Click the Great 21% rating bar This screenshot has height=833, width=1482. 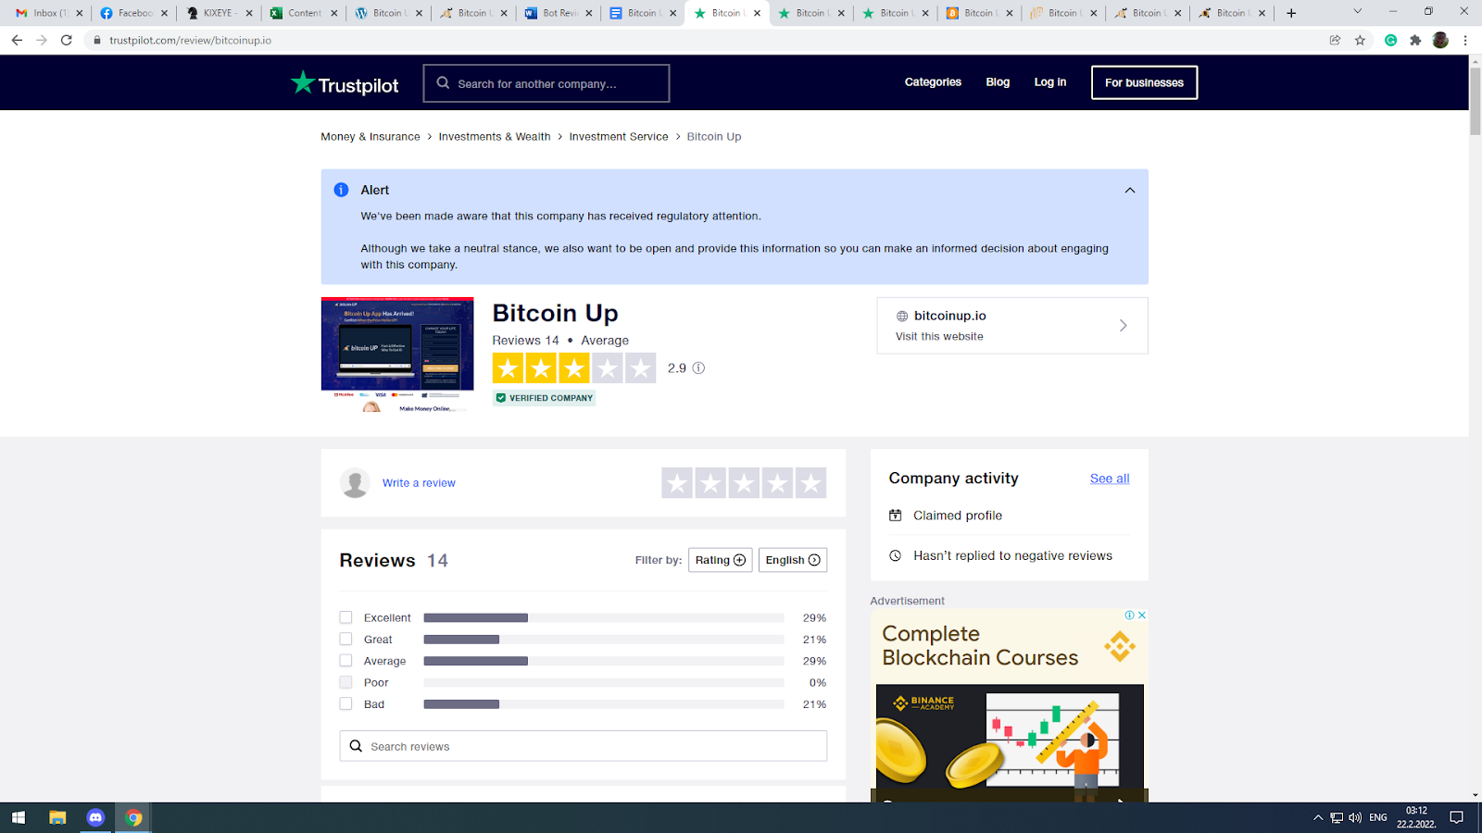point(604,640)
